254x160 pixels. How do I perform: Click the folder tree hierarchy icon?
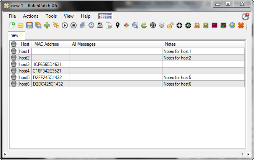[56, 25]
